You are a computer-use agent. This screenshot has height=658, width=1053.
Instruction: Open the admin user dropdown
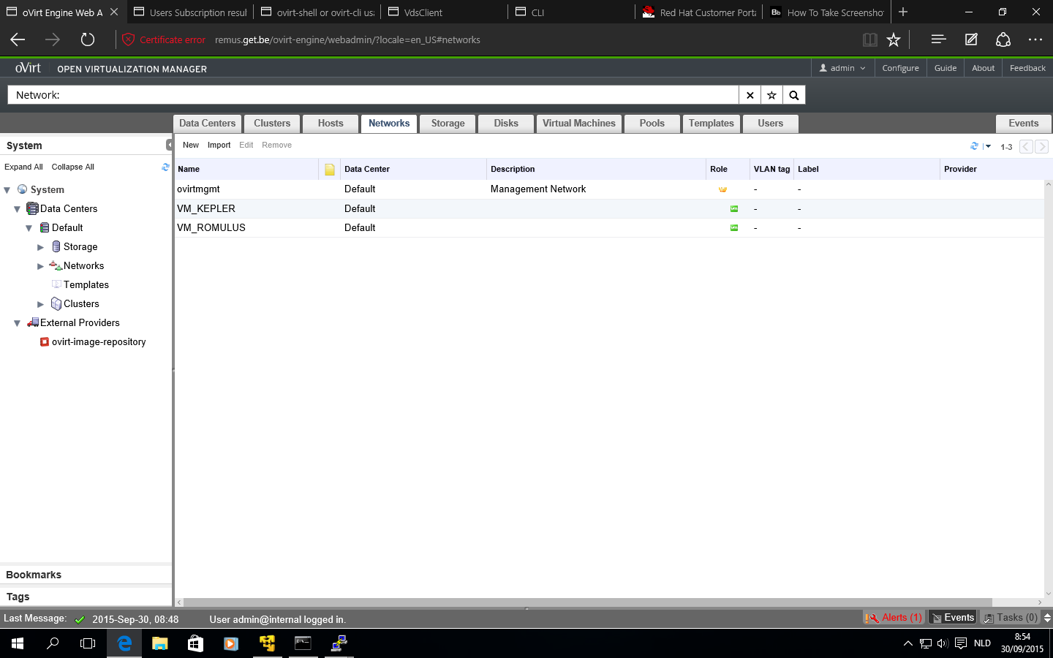coord(842,68)
